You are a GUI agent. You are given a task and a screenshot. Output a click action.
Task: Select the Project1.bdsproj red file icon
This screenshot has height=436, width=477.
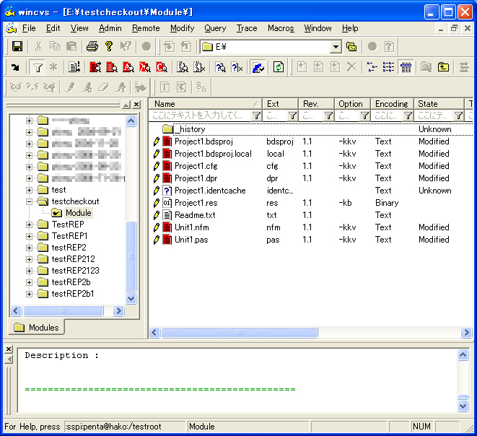(x=167, y=141)
